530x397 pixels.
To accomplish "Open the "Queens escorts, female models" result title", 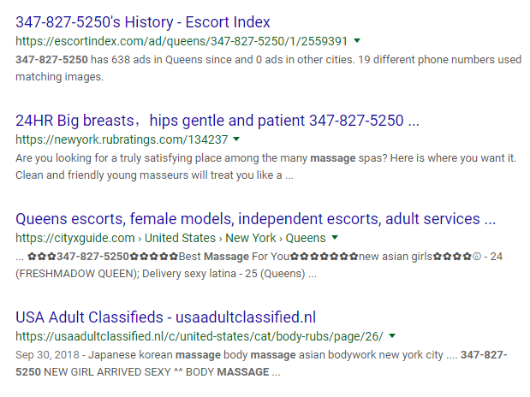I will point(255,218).
